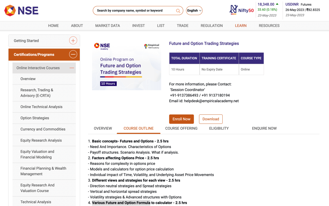
Task: Collapse the Online Interactive Courses submenu
Action: coord(72,68)
